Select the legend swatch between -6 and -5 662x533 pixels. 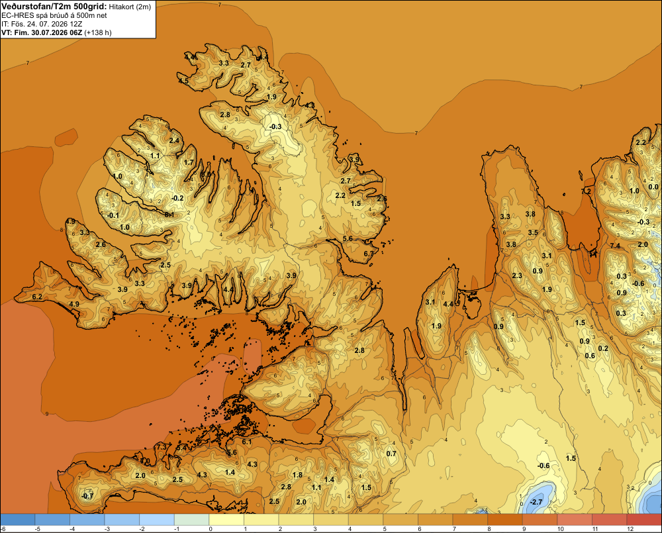18,520
